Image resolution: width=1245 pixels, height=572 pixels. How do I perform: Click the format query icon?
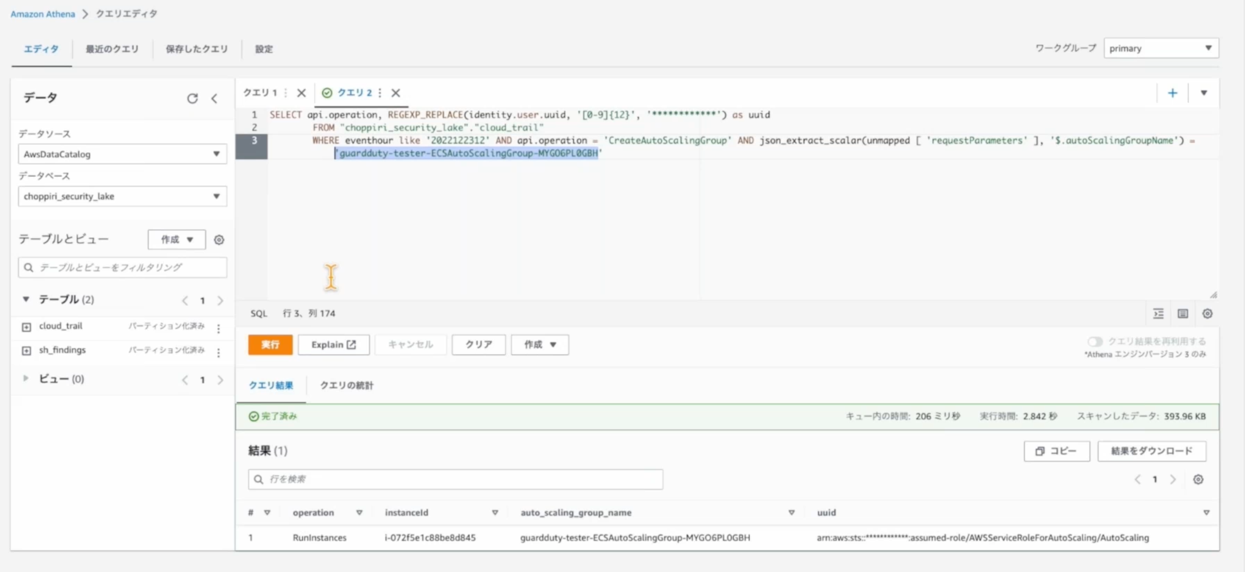pos(1158,314)
